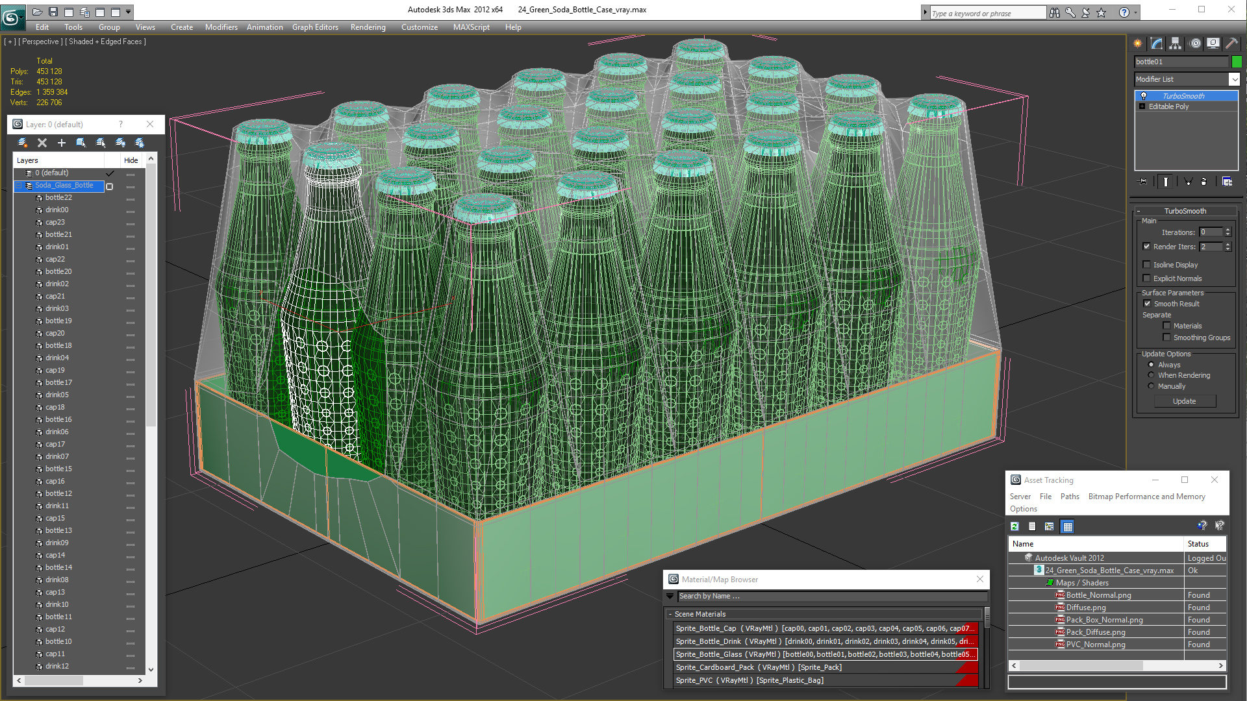
Task: Click the Search by Name field
Action: click(x=831, y=596)
